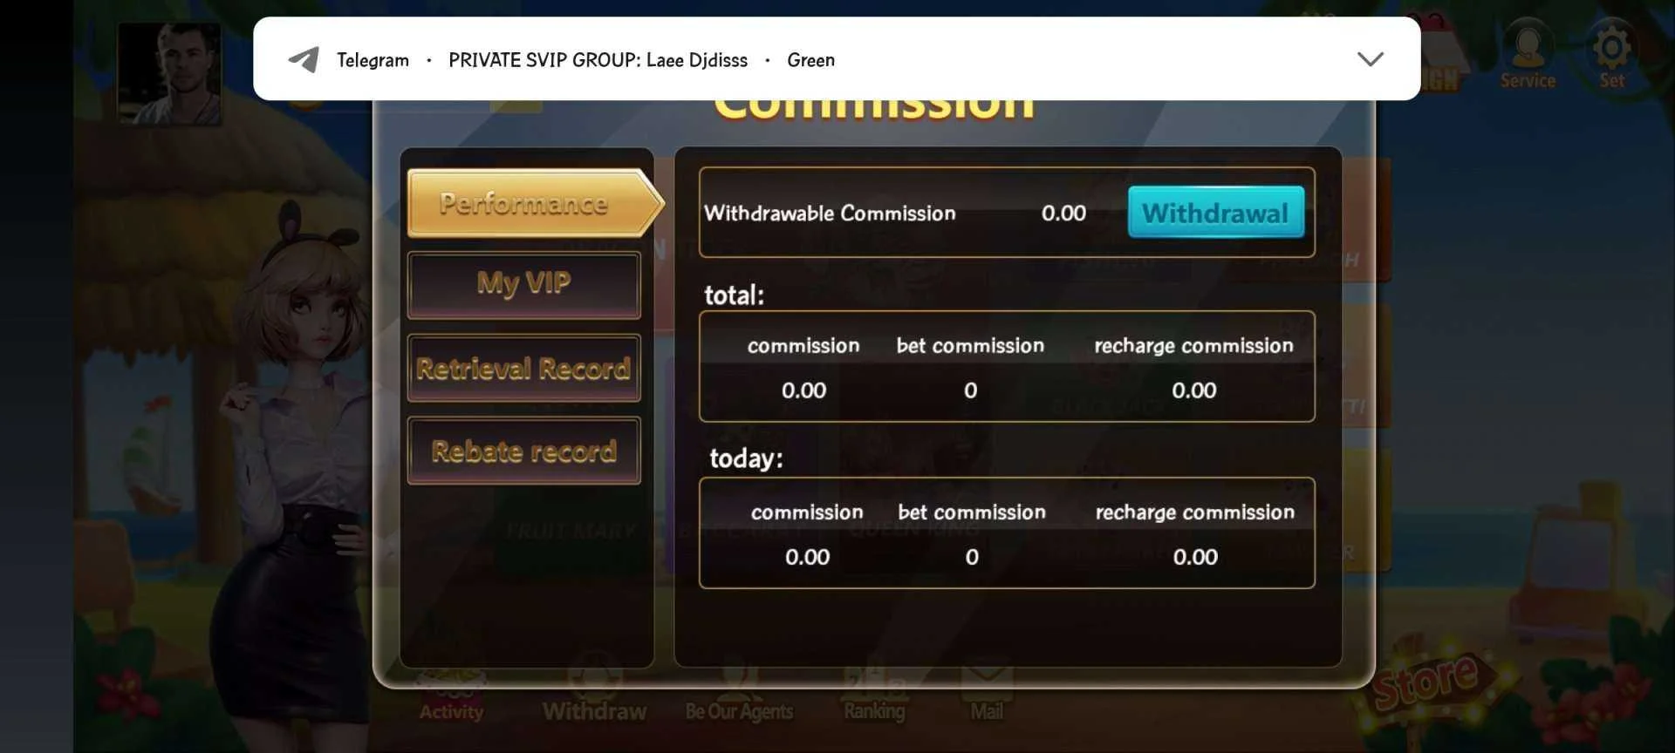Click today's bet commission value 0
The height and width of the screenshot is (753, 1675).
click(972, 557)
